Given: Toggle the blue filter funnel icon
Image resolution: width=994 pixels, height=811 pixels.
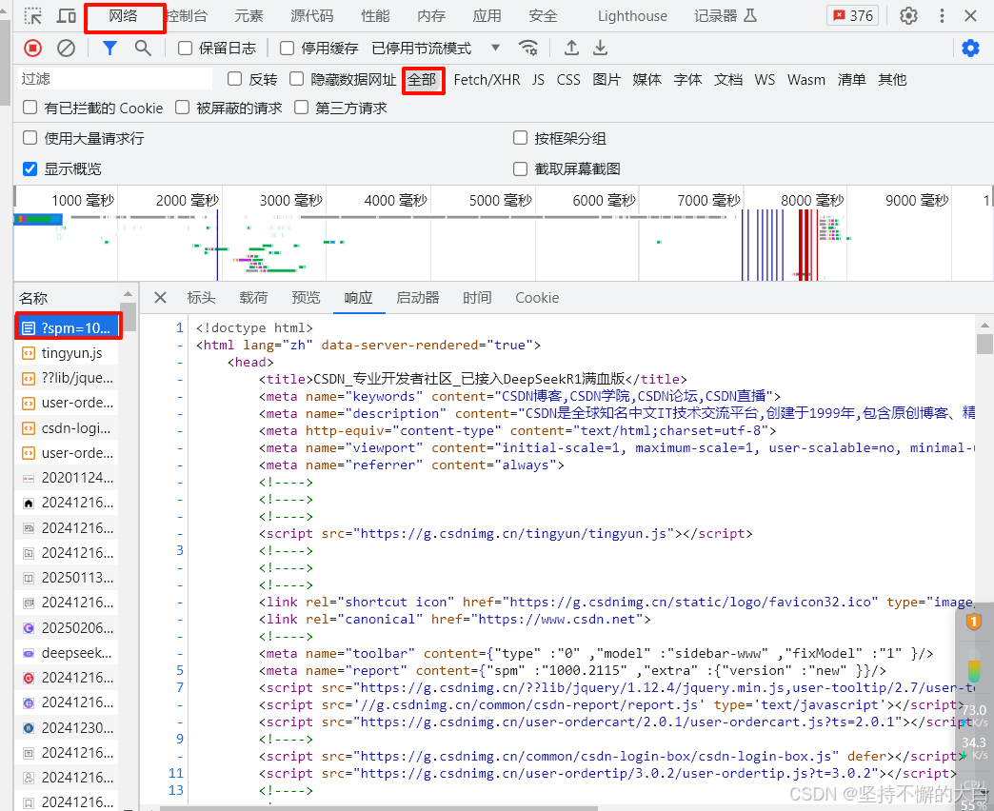Looking at the screenshot, I should point(109,48).
